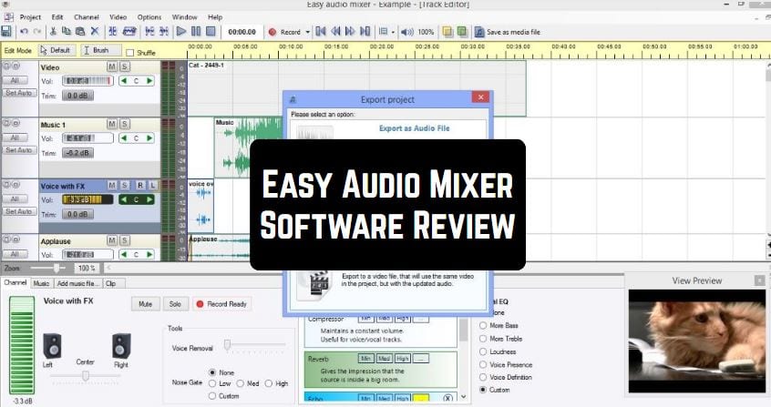Click the Mute button in Channel panel
Viewport: 771px width, 407px height.
click(146, 304)
